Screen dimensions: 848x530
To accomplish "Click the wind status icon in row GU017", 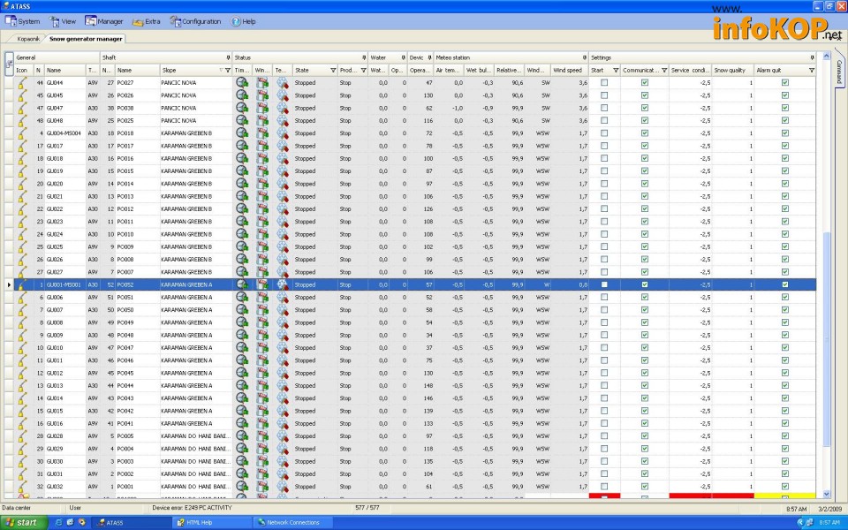I will coord(262,146).
